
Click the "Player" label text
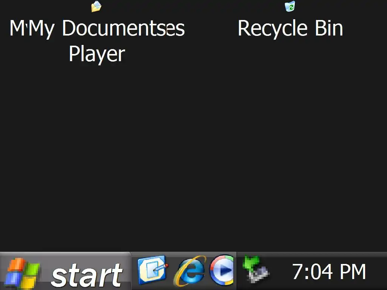(x=97, y=54)
